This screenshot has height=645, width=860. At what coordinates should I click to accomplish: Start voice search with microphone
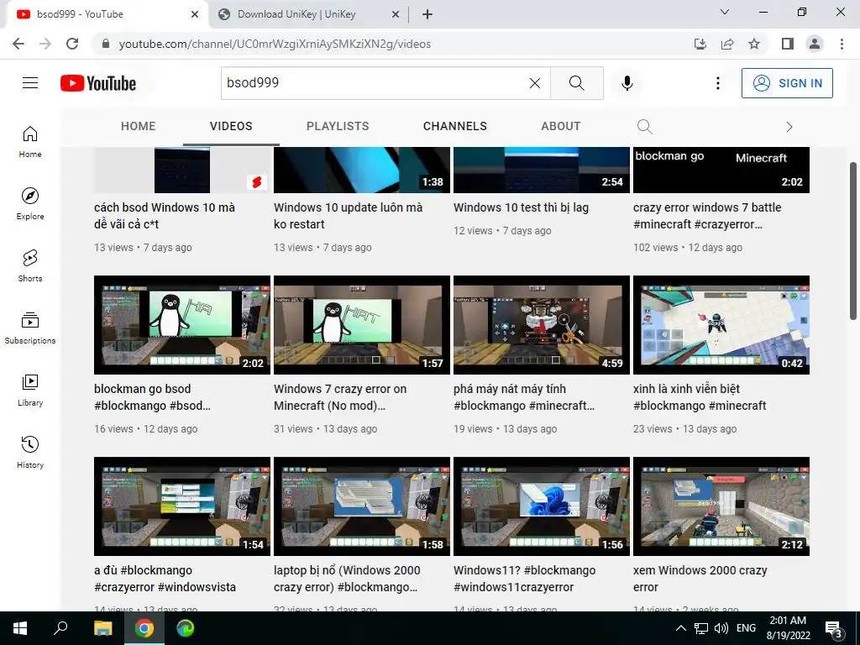click(x=627, y=83)
